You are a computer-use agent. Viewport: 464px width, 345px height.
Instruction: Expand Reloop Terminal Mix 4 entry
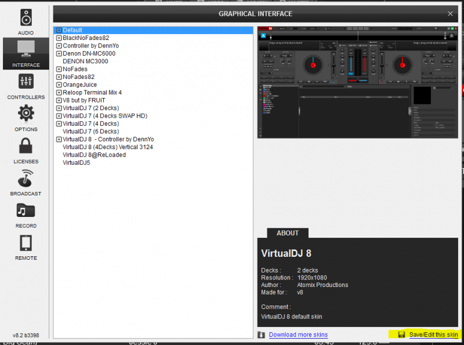coord(59,93)
